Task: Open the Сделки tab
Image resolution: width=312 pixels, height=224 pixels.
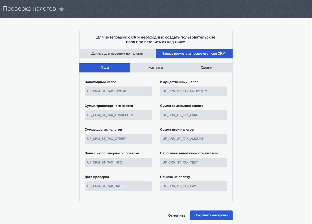Action: tap(207, 68)
